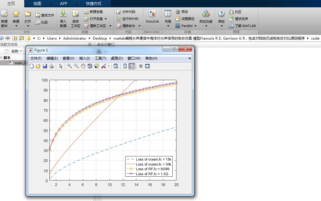Select the Pan hand tool
321x201 pixels.
click(x=83, y=66)
